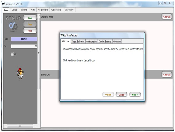The height and width of the screenshot is (132, 175).
Task: Click the left panel scroll-down arrow
Action: (x=39, y=122)
